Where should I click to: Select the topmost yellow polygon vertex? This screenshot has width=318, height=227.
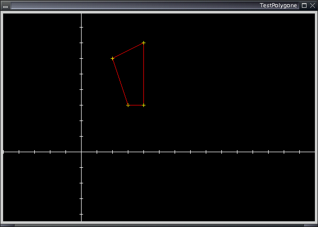pos(143,43)
